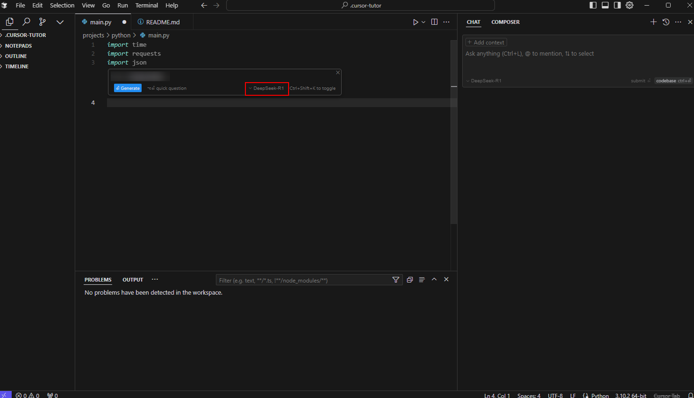694x398 pixels.
Task: Close the inline prompt box
Action: 338,73
